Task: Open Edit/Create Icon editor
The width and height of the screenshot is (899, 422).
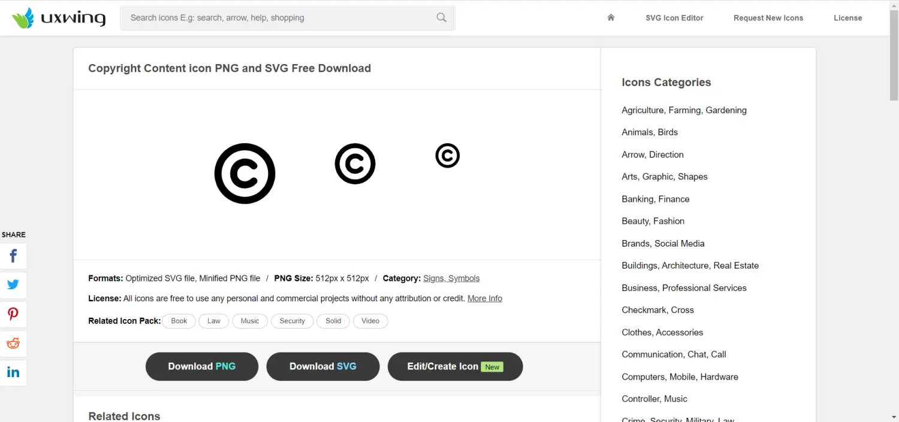Action: [455, 366]
